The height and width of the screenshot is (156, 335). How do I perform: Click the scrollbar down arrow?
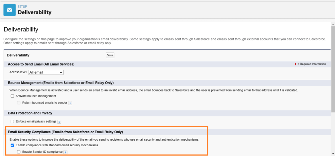pos(333,153)
